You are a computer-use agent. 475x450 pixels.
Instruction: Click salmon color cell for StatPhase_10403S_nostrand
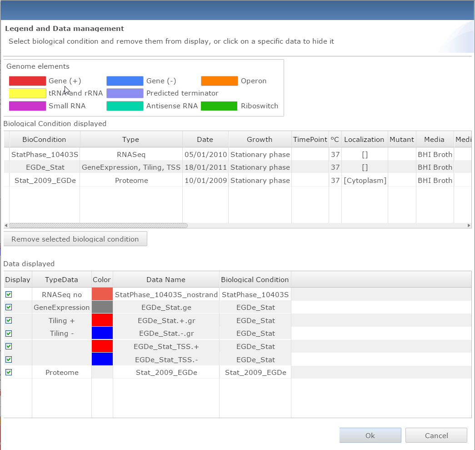click(x=102, y=294)
